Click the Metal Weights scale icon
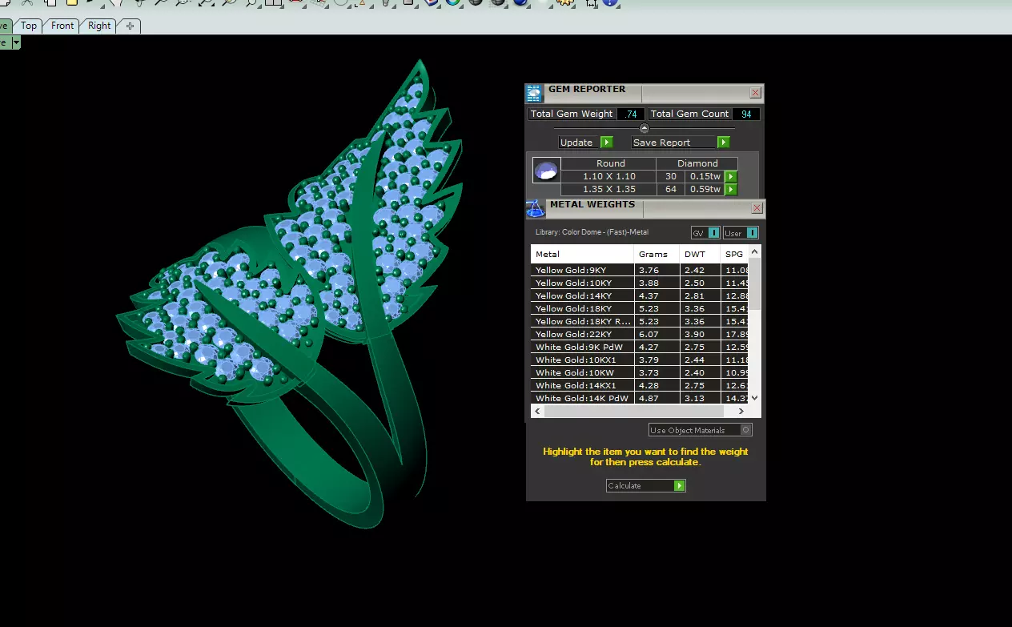 [x=535, y=209]
